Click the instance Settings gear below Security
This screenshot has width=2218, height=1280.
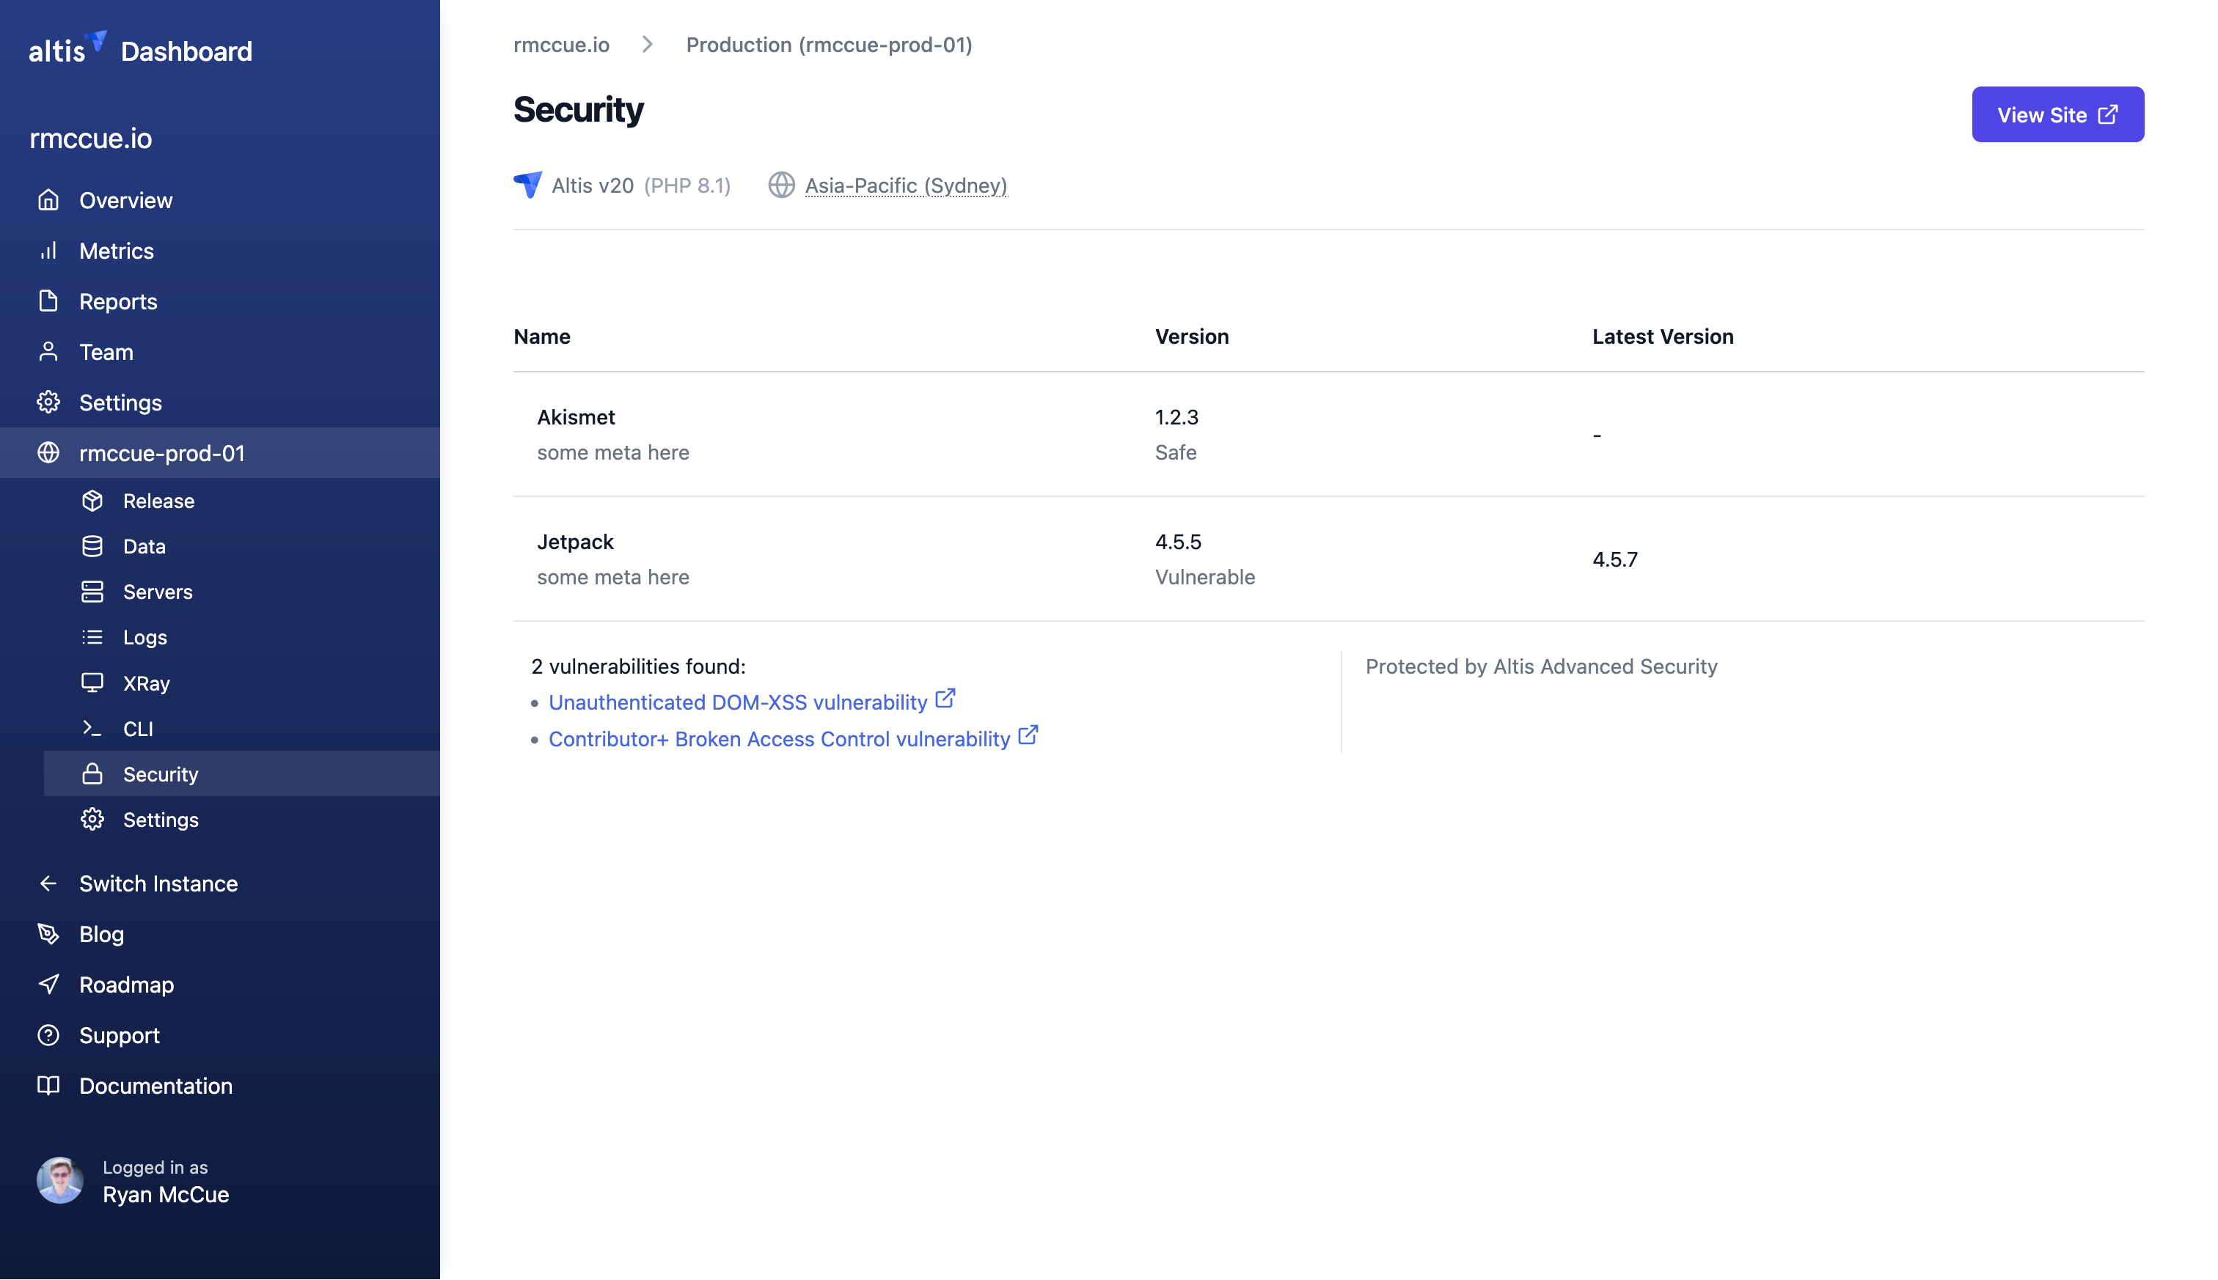(x=93, y=818)
